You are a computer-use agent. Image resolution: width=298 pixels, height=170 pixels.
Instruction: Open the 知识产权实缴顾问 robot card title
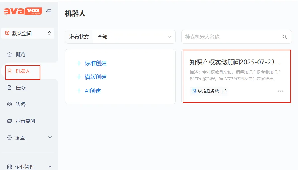(x=235, y=62)
